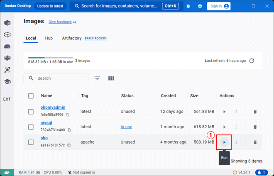274x176 pixels.
Task: Sort by the Size column header
Action: coord(194,96)
